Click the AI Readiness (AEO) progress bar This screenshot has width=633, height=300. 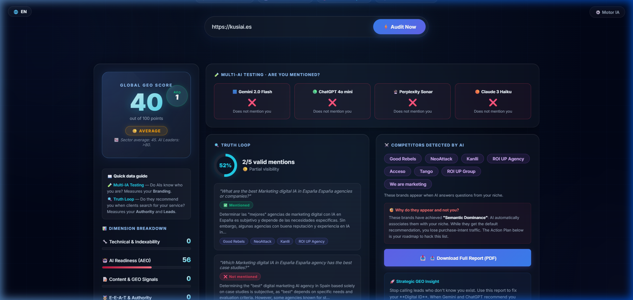click(146, 267)
